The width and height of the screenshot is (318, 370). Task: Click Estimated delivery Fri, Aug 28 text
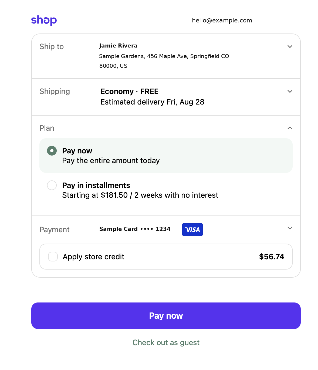tap(153, 102)
